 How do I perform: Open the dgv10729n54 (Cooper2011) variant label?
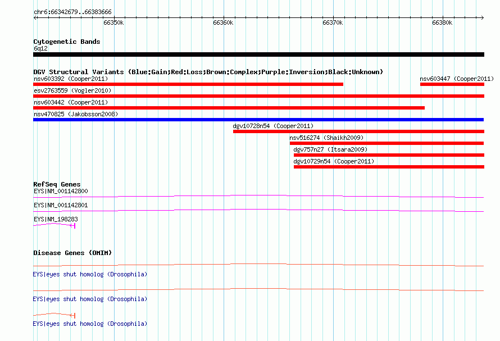[334, 161]
